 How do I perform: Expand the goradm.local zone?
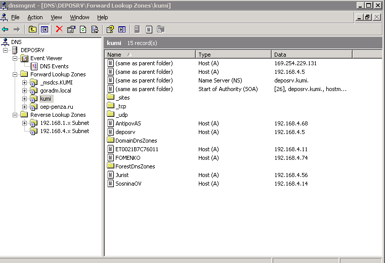click(25, 91)
